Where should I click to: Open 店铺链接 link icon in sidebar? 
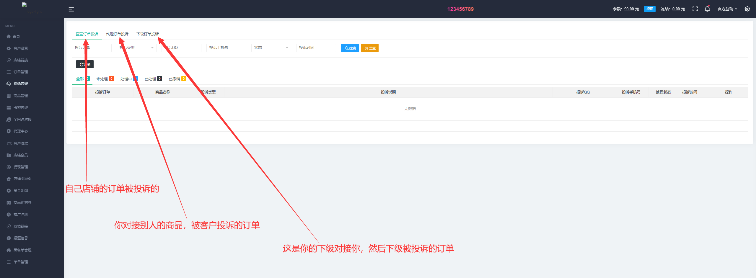pos(9,60)
